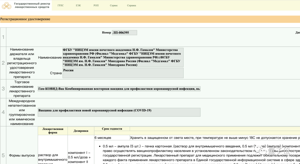Click the Лекарственная форма column header
This screenshot has width=300, height=164.
tap(52, 131)
